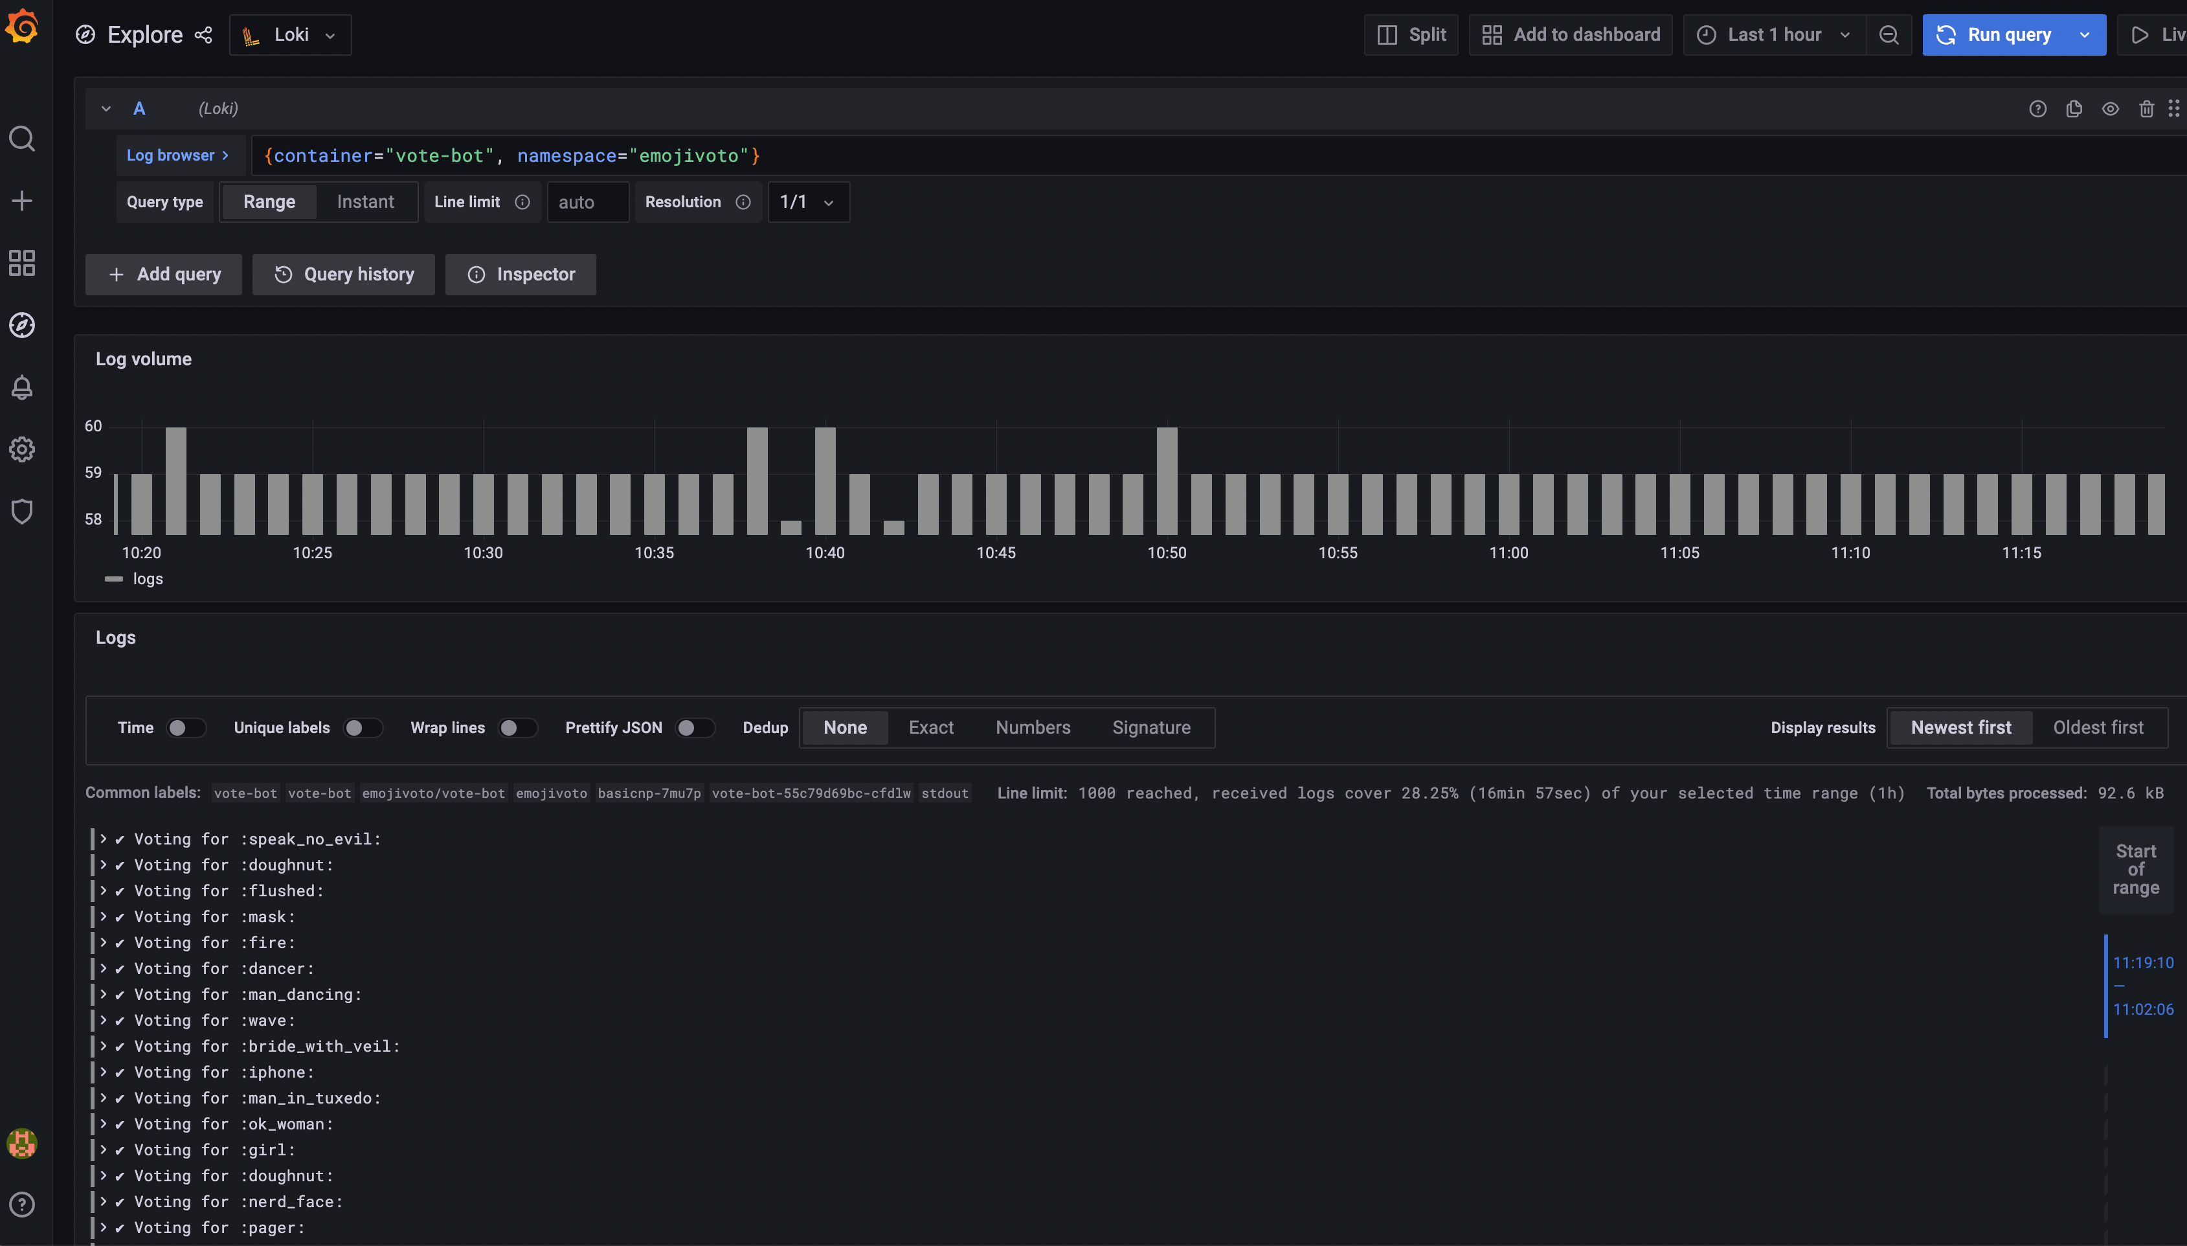Click Add to dashboard button
Image resolution: width=2187 pixels, height=1246 pixels.
point(1571,35)
